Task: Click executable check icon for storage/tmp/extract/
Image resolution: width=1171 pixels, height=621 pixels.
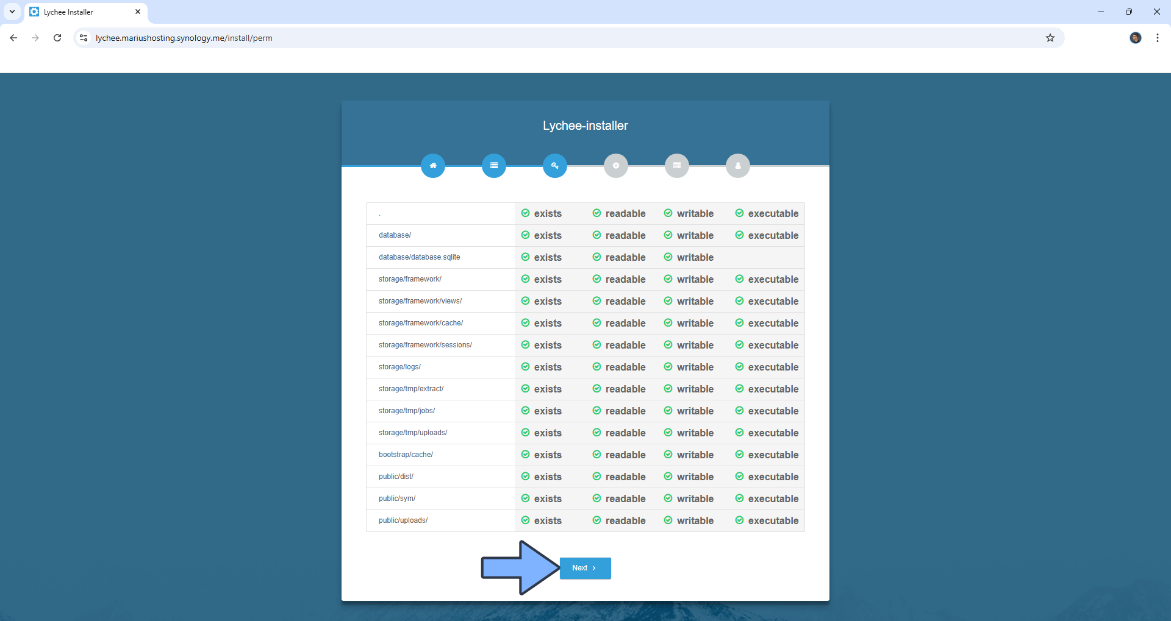Action: click(739, 389)
